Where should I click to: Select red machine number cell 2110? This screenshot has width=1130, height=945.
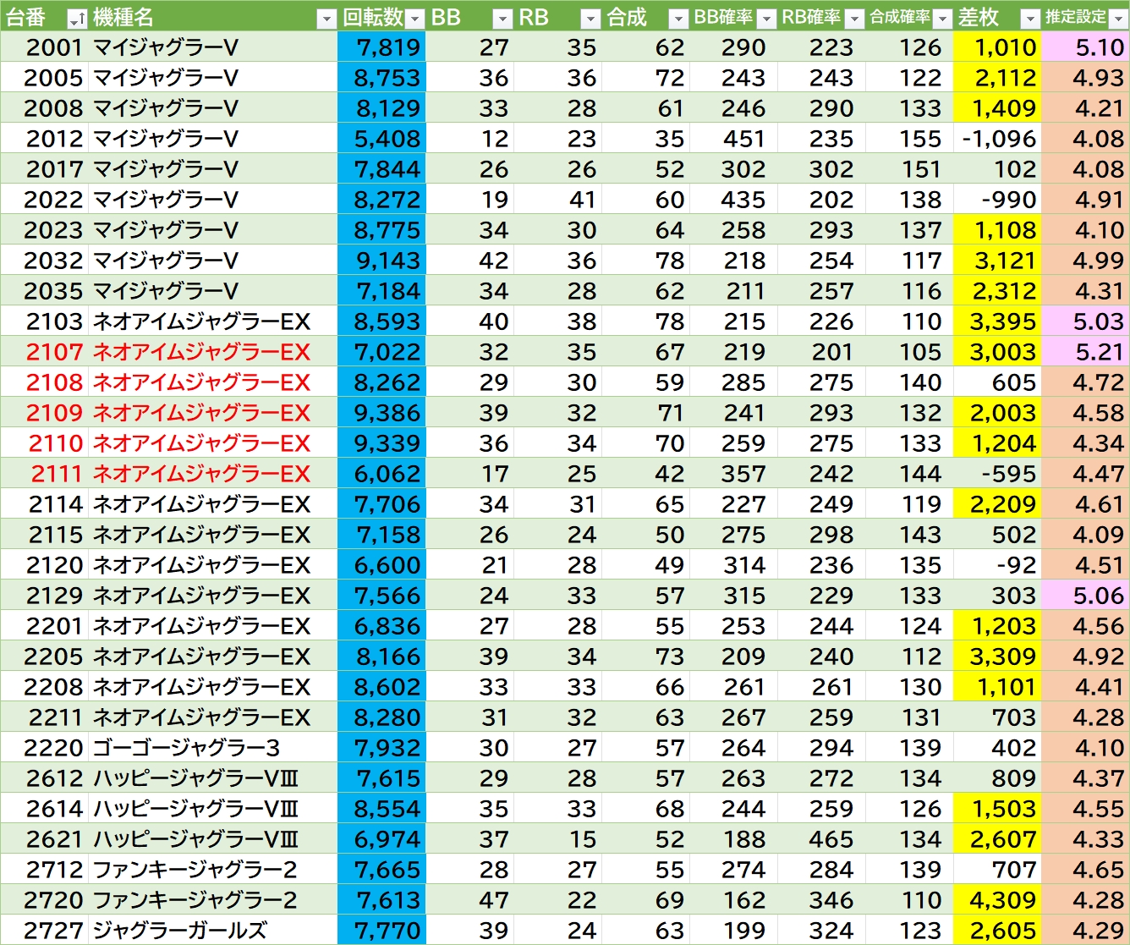pos(44,443)
